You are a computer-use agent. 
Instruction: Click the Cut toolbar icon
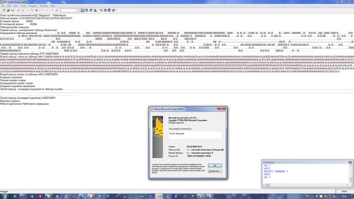[28, 10]
